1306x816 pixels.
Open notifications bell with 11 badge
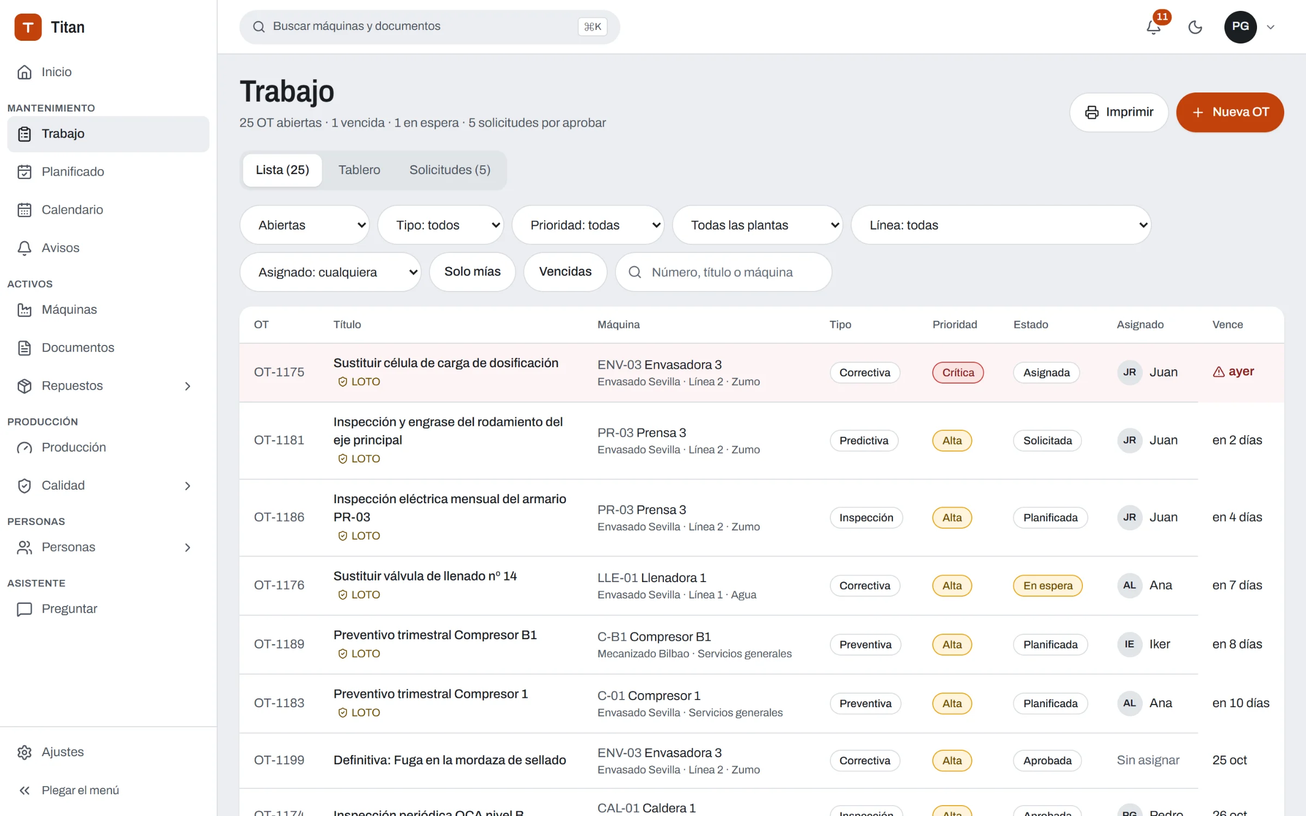1154,27
